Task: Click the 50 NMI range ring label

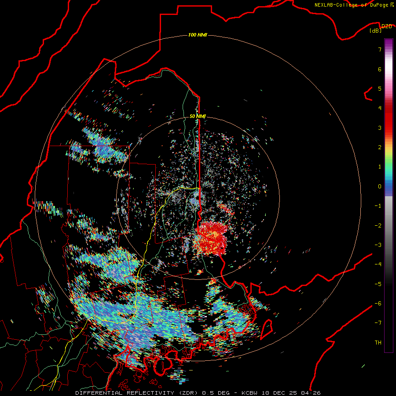Action: tap(198, 117)
